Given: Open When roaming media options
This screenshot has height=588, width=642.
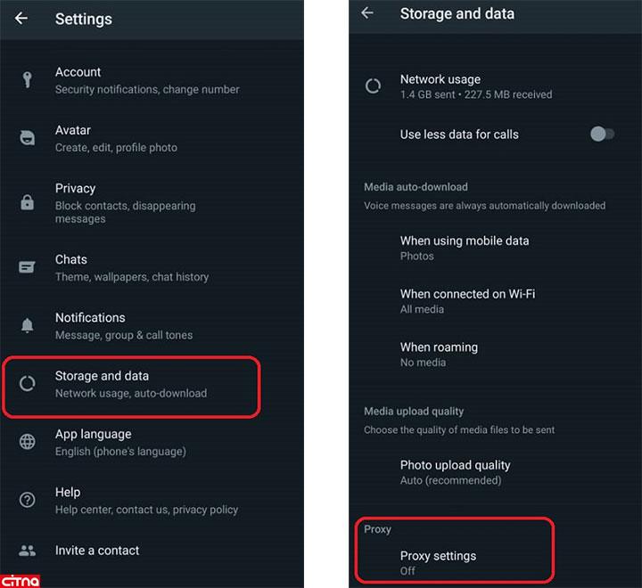Looking at the screenshot, I should point(439,355).
